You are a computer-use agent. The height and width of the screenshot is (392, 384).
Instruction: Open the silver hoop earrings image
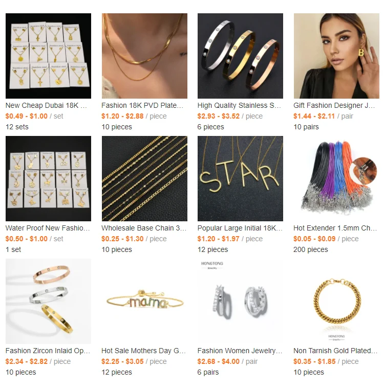(x=241, y=301)
